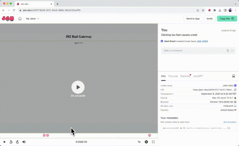Open the Network tab
239x146 pixels.
tap(185, 76)
